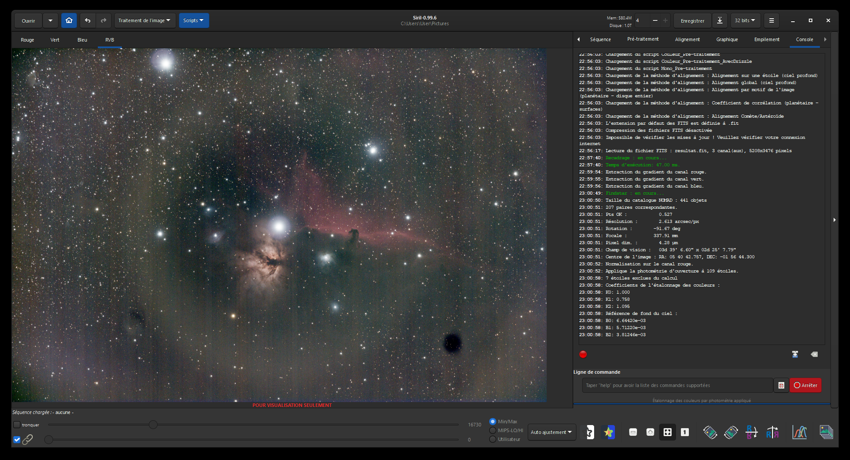Click the red status indicator in console
The width and height of the screenshot is (850, 460).
coord(583,354)
